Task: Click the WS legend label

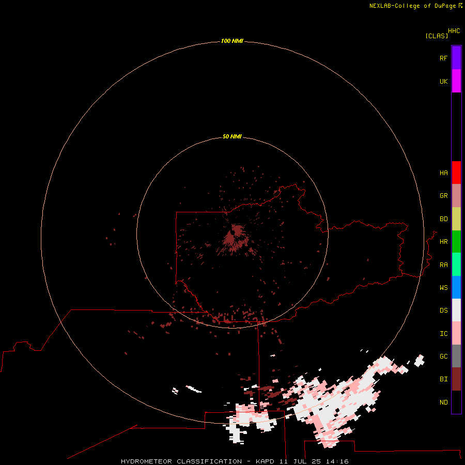Action: tap(443, 287)
